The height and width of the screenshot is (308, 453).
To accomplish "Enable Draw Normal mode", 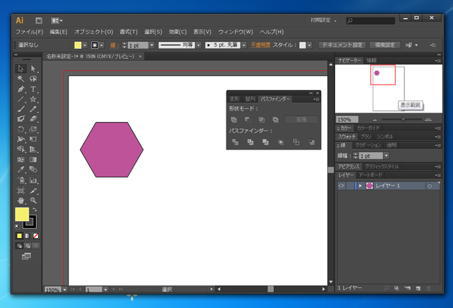I will tap(19, 246).
